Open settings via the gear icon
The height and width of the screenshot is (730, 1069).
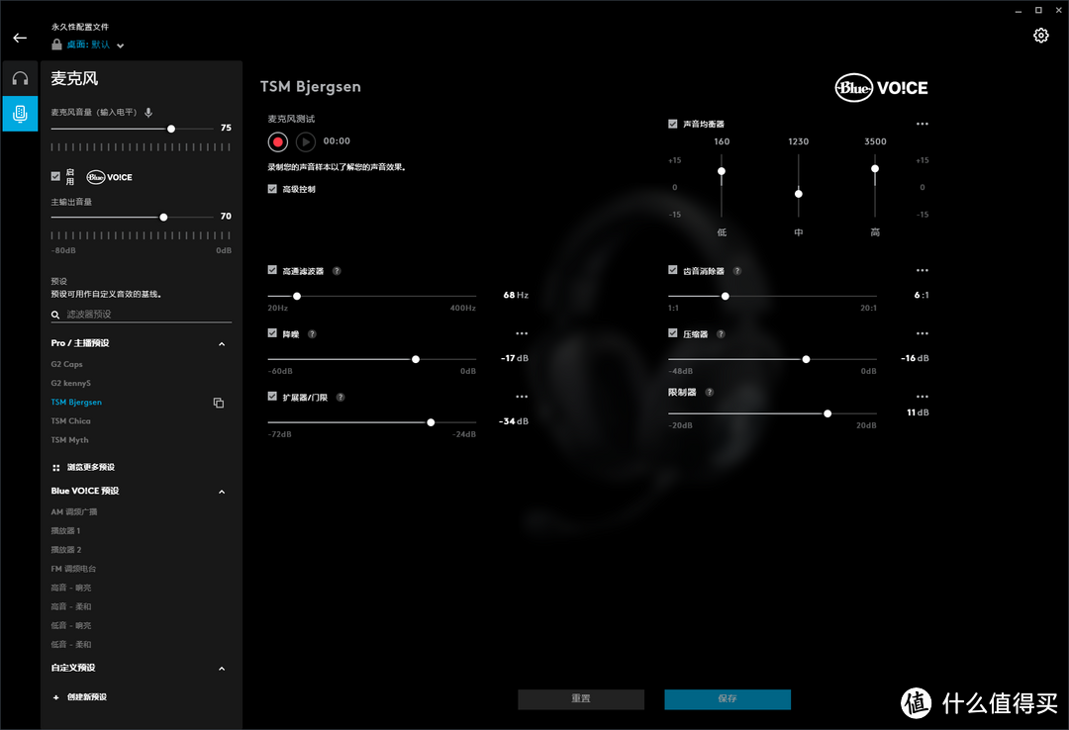(x=1040, y=36)
